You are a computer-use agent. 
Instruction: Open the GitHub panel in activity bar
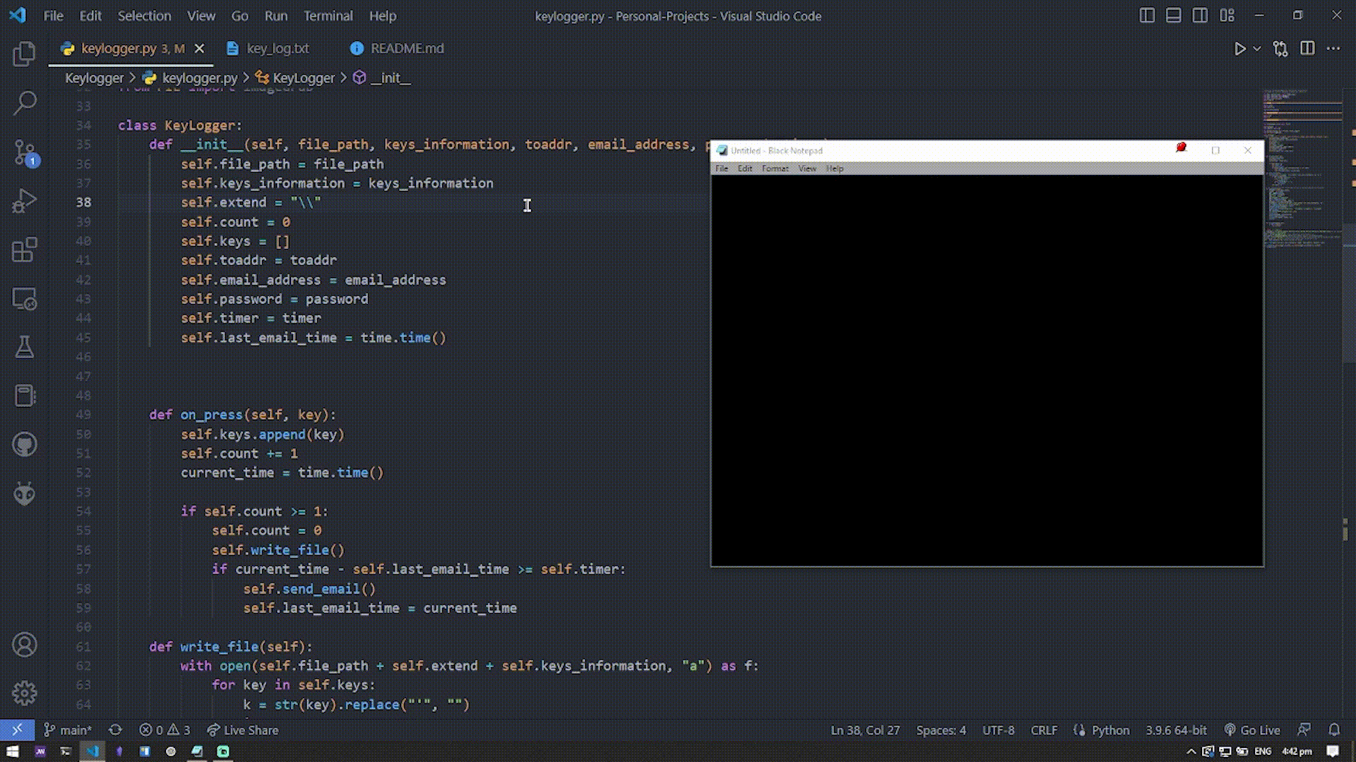click(x=24, y=445)
